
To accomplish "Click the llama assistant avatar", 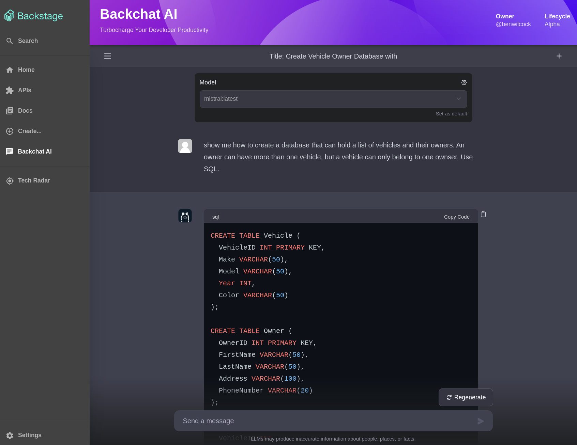I will (185, 216).
